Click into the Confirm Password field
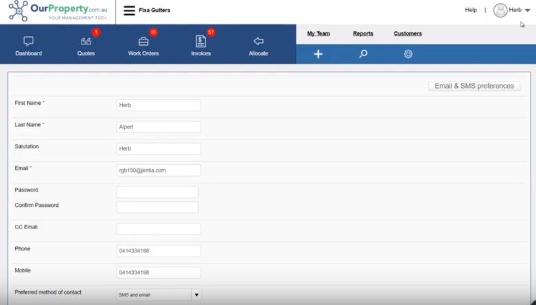 [157, 207]
